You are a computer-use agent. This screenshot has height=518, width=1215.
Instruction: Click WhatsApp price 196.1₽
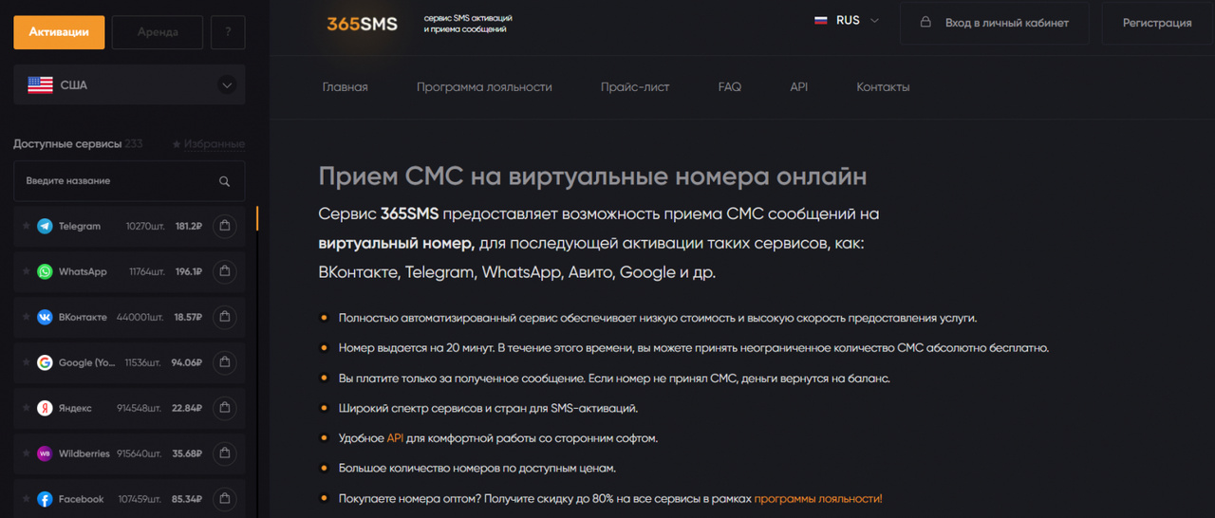click(189, 271)
